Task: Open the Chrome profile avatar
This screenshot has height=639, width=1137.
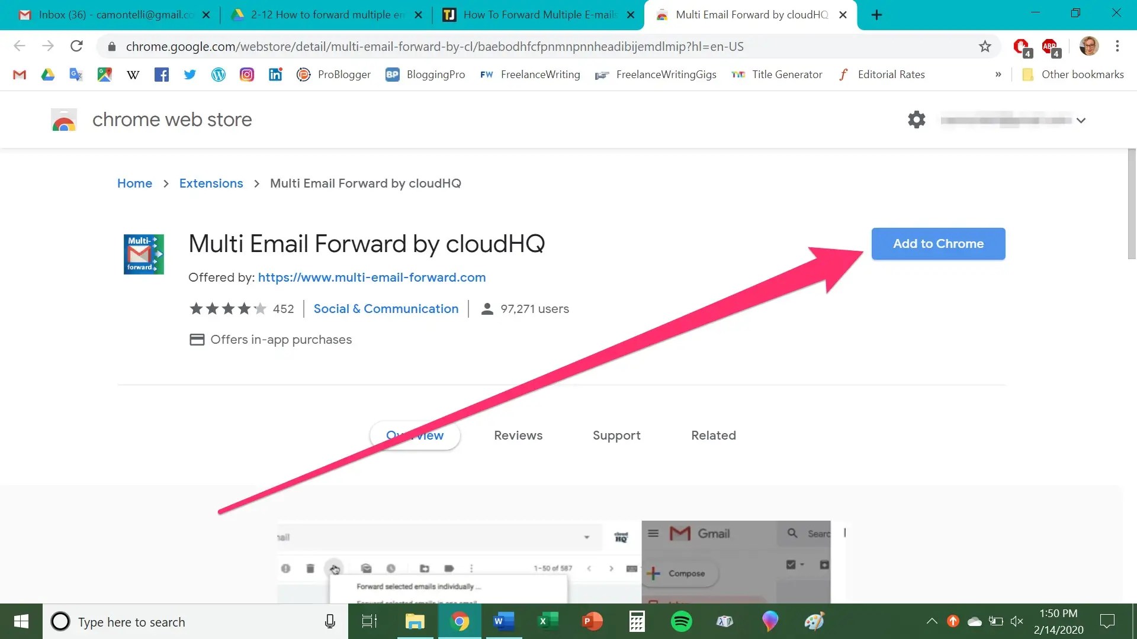Action: (x=1088, y=46)
